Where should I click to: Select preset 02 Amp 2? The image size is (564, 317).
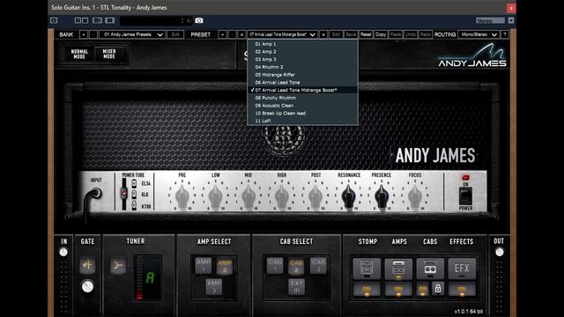click(x=302, y=52)
